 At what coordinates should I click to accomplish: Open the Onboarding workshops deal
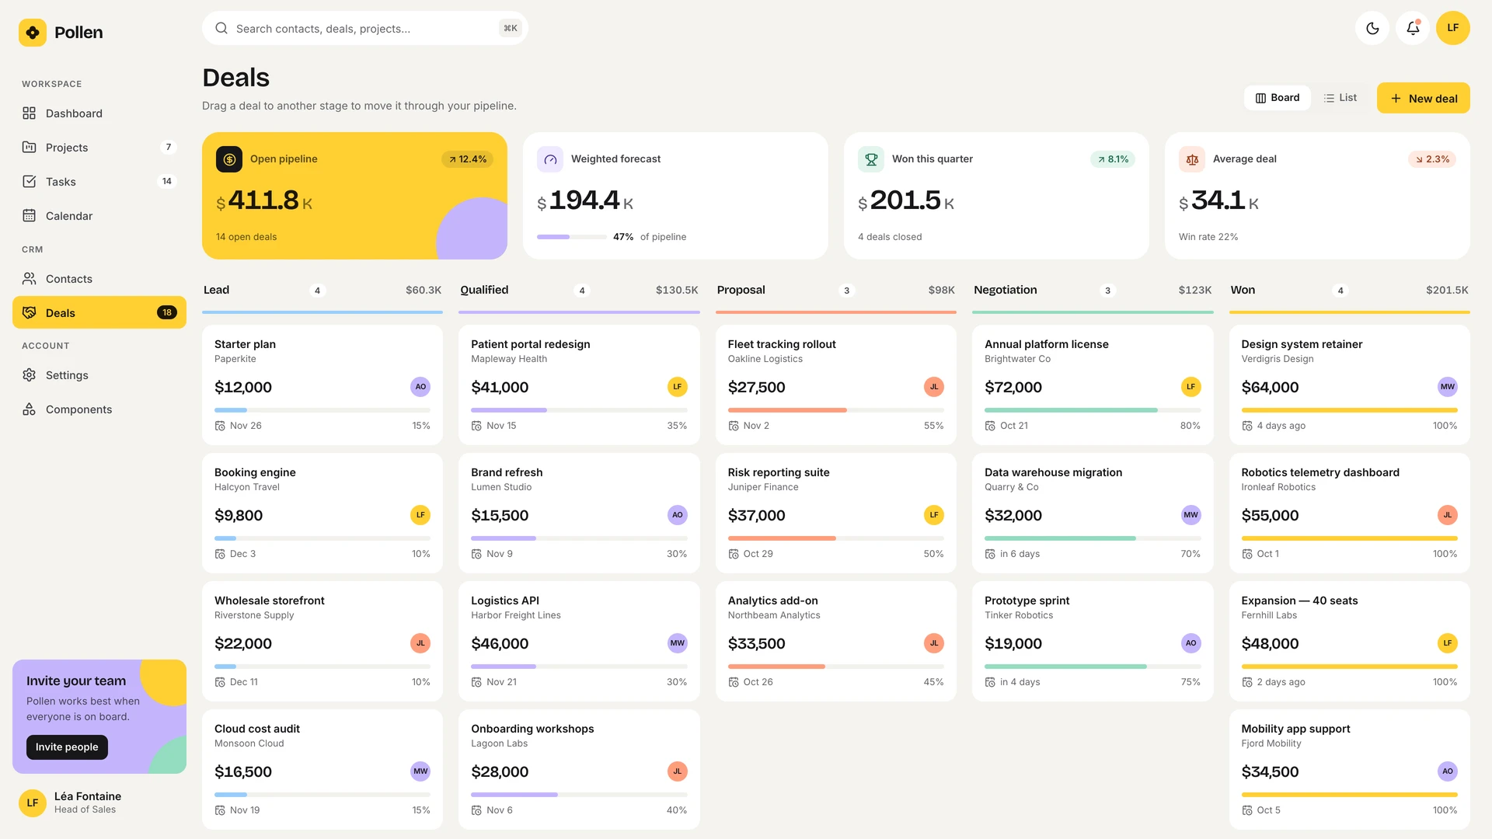579,769
